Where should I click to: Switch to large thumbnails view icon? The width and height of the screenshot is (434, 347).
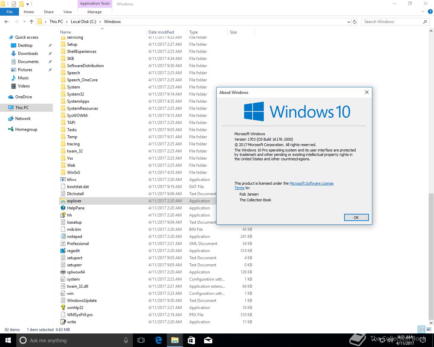click(428, 329)
